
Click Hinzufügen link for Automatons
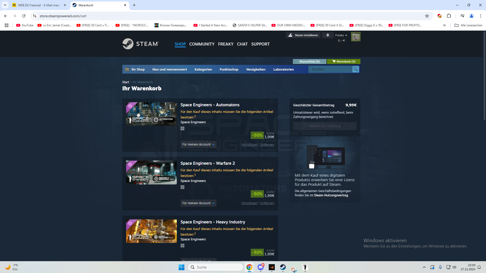249,145
